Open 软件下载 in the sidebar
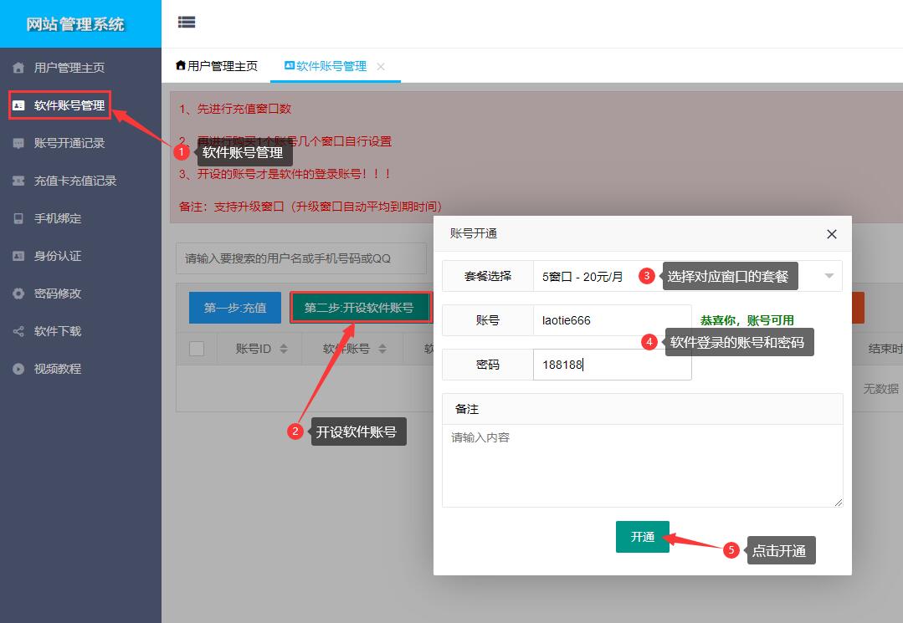 [x=58, y=331]
